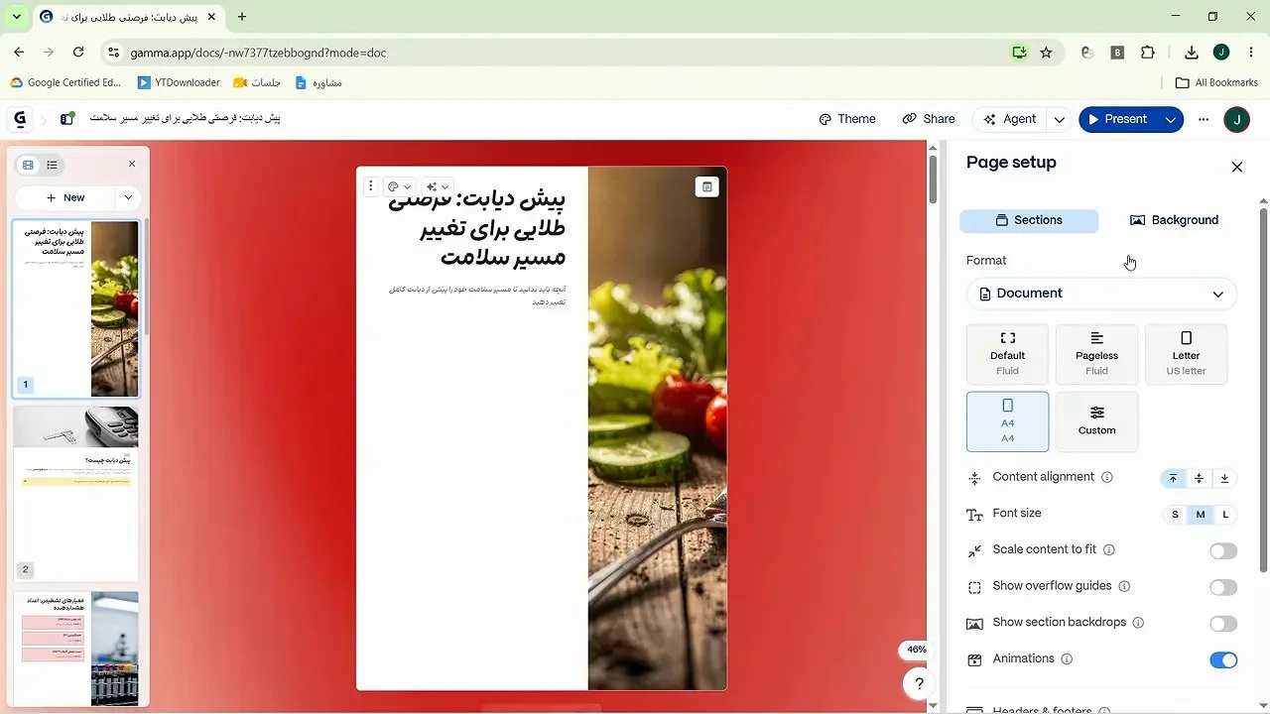This screenshot has width=1270, height=714.
Task: Select slide 2 thumbnail in sidebar
Action: pyautogui.click(x=75, y=493)
